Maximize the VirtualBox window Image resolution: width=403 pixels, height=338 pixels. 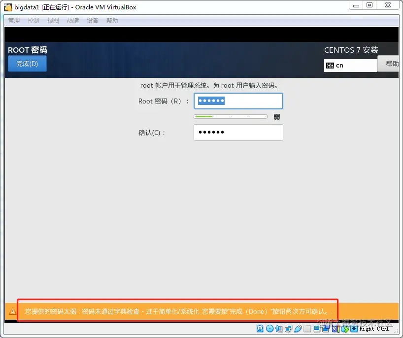tap(369, 5)
